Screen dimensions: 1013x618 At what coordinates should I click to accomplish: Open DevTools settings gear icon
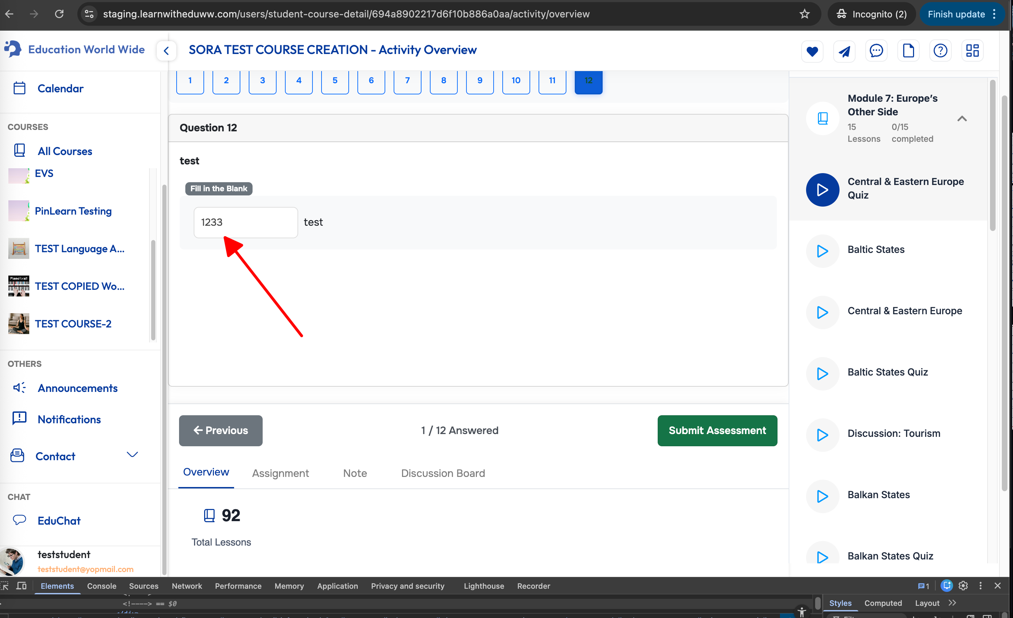(963, 586)
